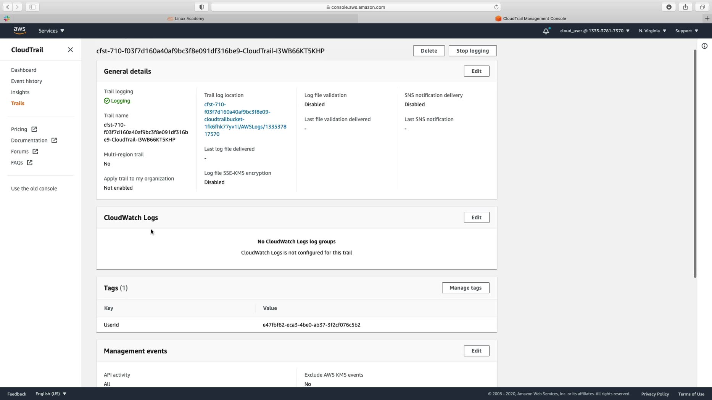Open the Forums external link
Image resolution: width=712 pixels, height=400 pixels.
[x=24, y=151]
